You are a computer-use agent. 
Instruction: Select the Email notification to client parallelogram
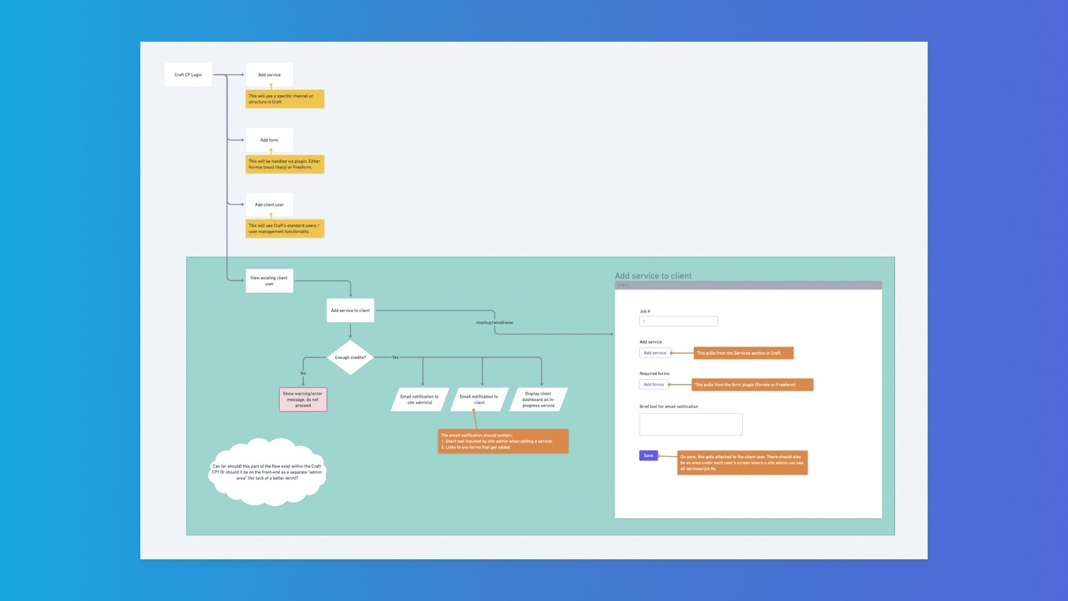479,400
